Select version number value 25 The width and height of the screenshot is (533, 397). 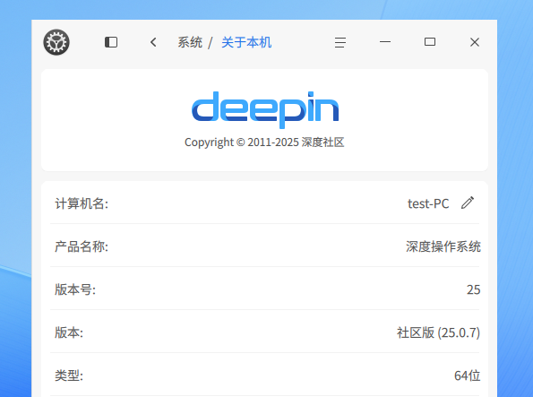tap(474, 289)
